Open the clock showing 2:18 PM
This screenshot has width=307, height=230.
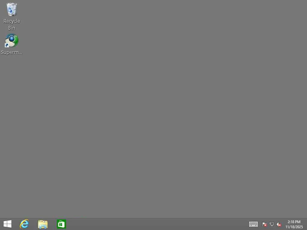coord(294,224)
